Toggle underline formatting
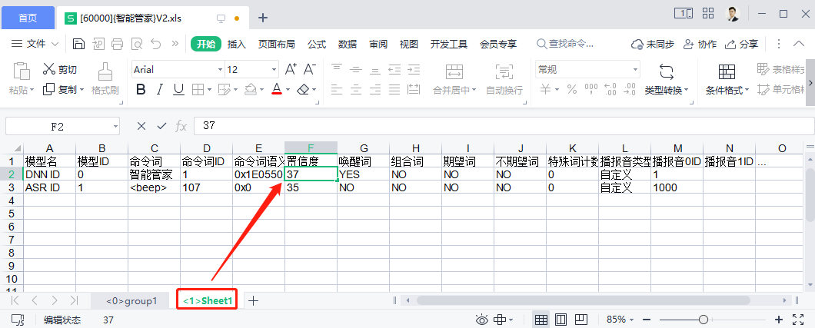The image size is (815, 328). point(178,90)
